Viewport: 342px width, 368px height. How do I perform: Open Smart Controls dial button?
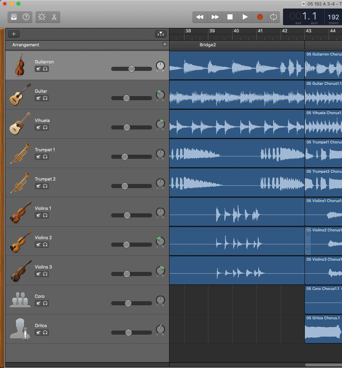pos(42,17)
